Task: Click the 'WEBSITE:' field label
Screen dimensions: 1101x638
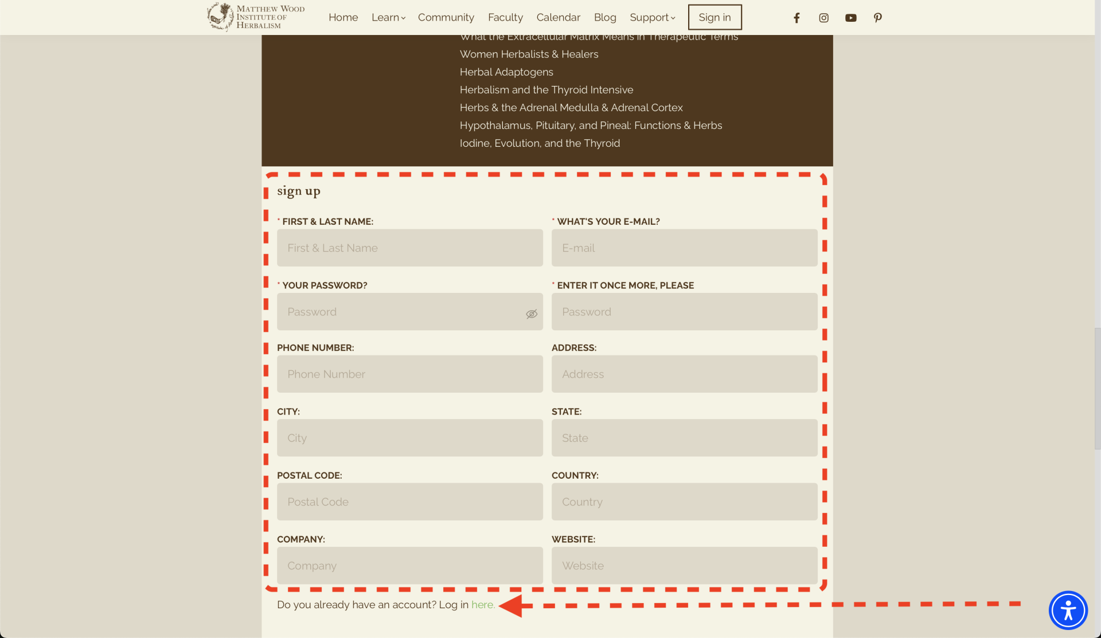Action: pyautogui.click(x=573, y=539)
